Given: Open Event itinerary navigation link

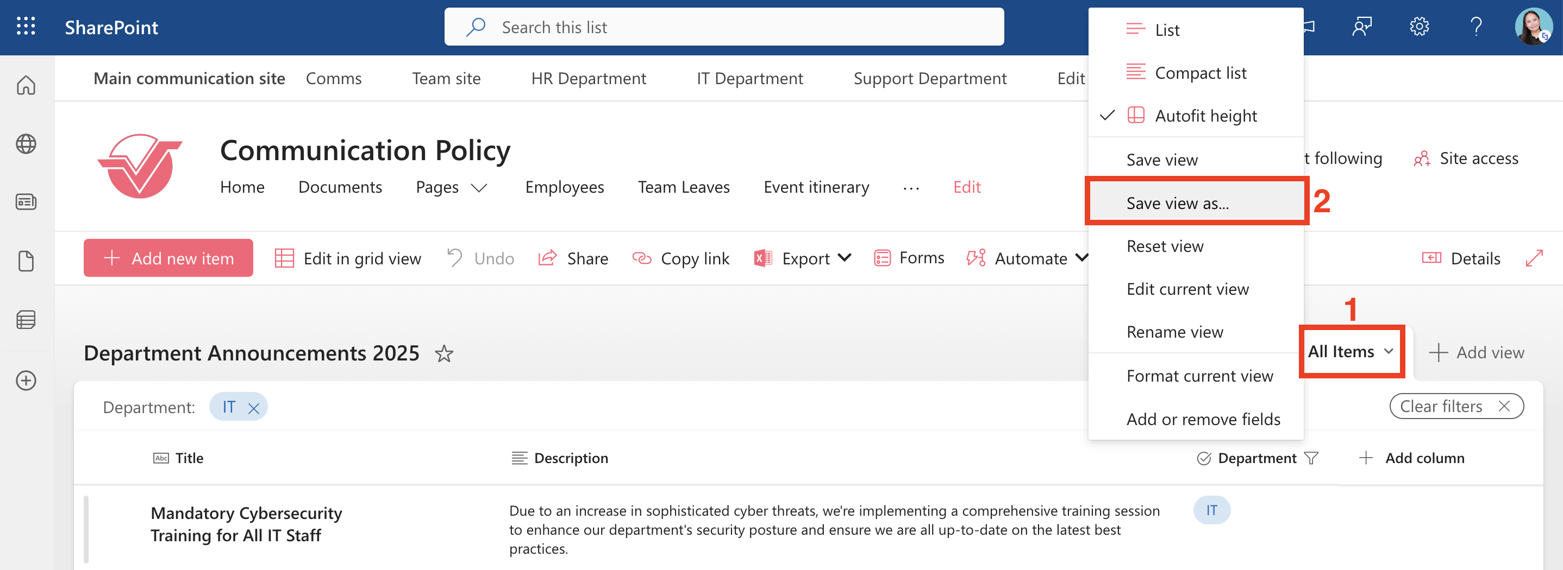Looking at the screenshot, I should 816,187.
